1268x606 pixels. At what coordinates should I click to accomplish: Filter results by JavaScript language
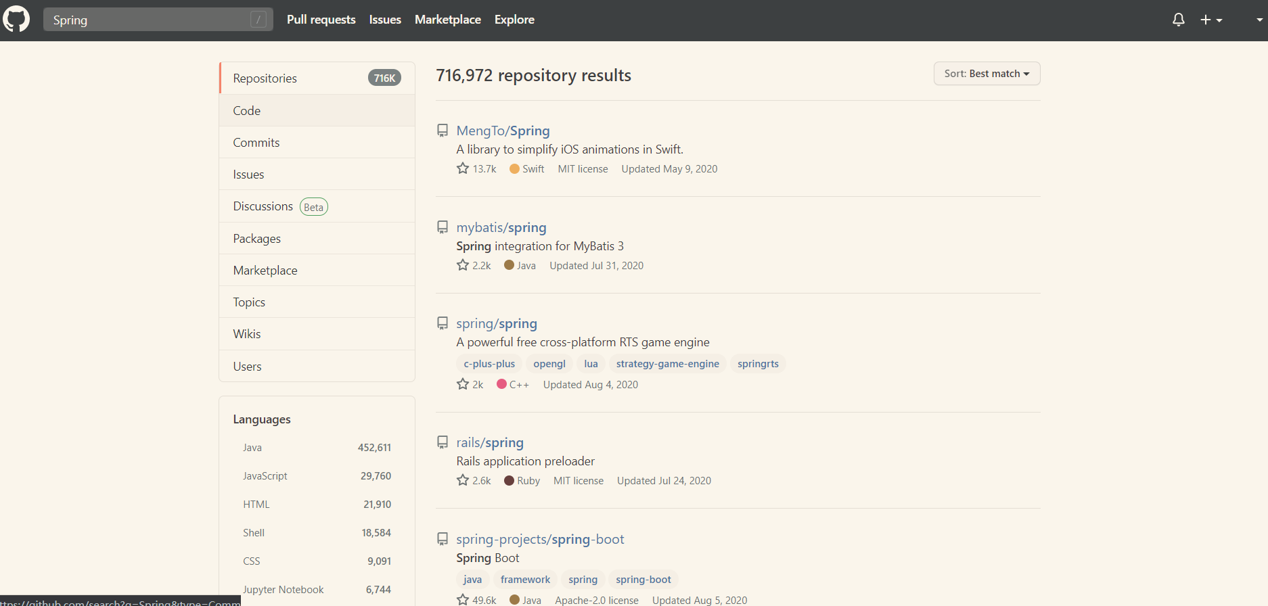click(317, 476)
